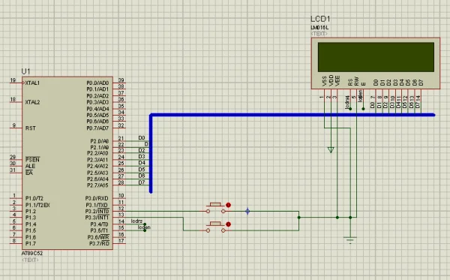The image size is (450, 280).
Task: Click the P2.7/A15 pin label
Action: (x=98, y=185)
